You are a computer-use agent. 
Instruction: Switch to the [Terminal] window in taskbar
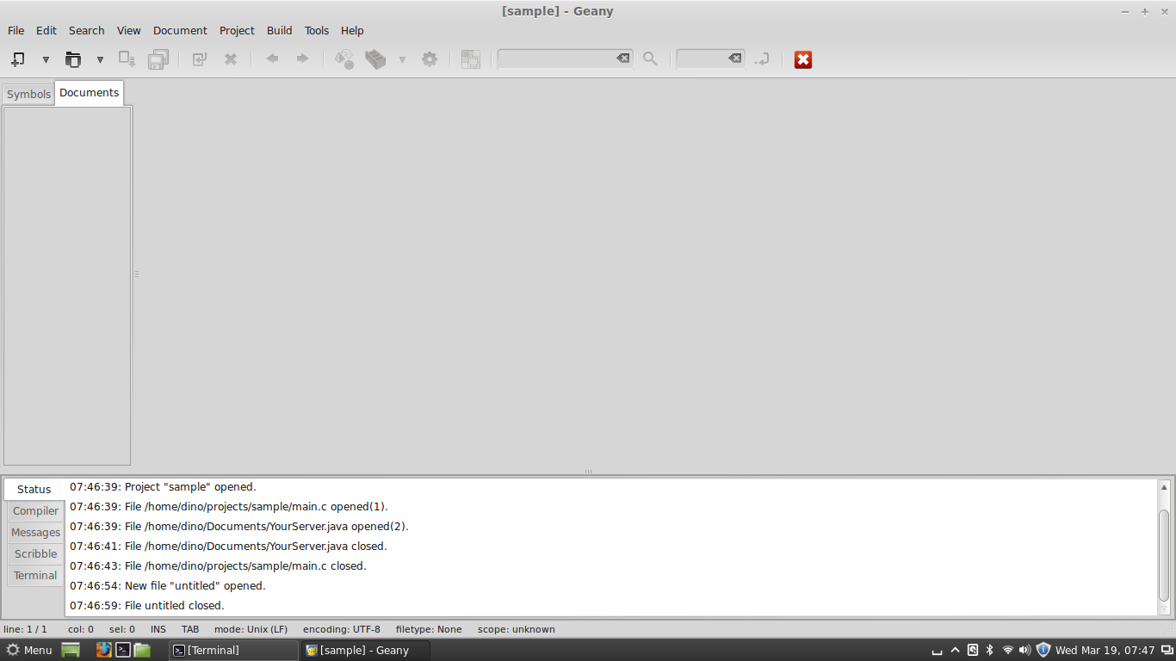click(233, 650)
